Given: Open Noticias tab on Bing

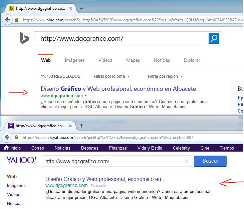Looking at the screenshot, I should 162,60.
